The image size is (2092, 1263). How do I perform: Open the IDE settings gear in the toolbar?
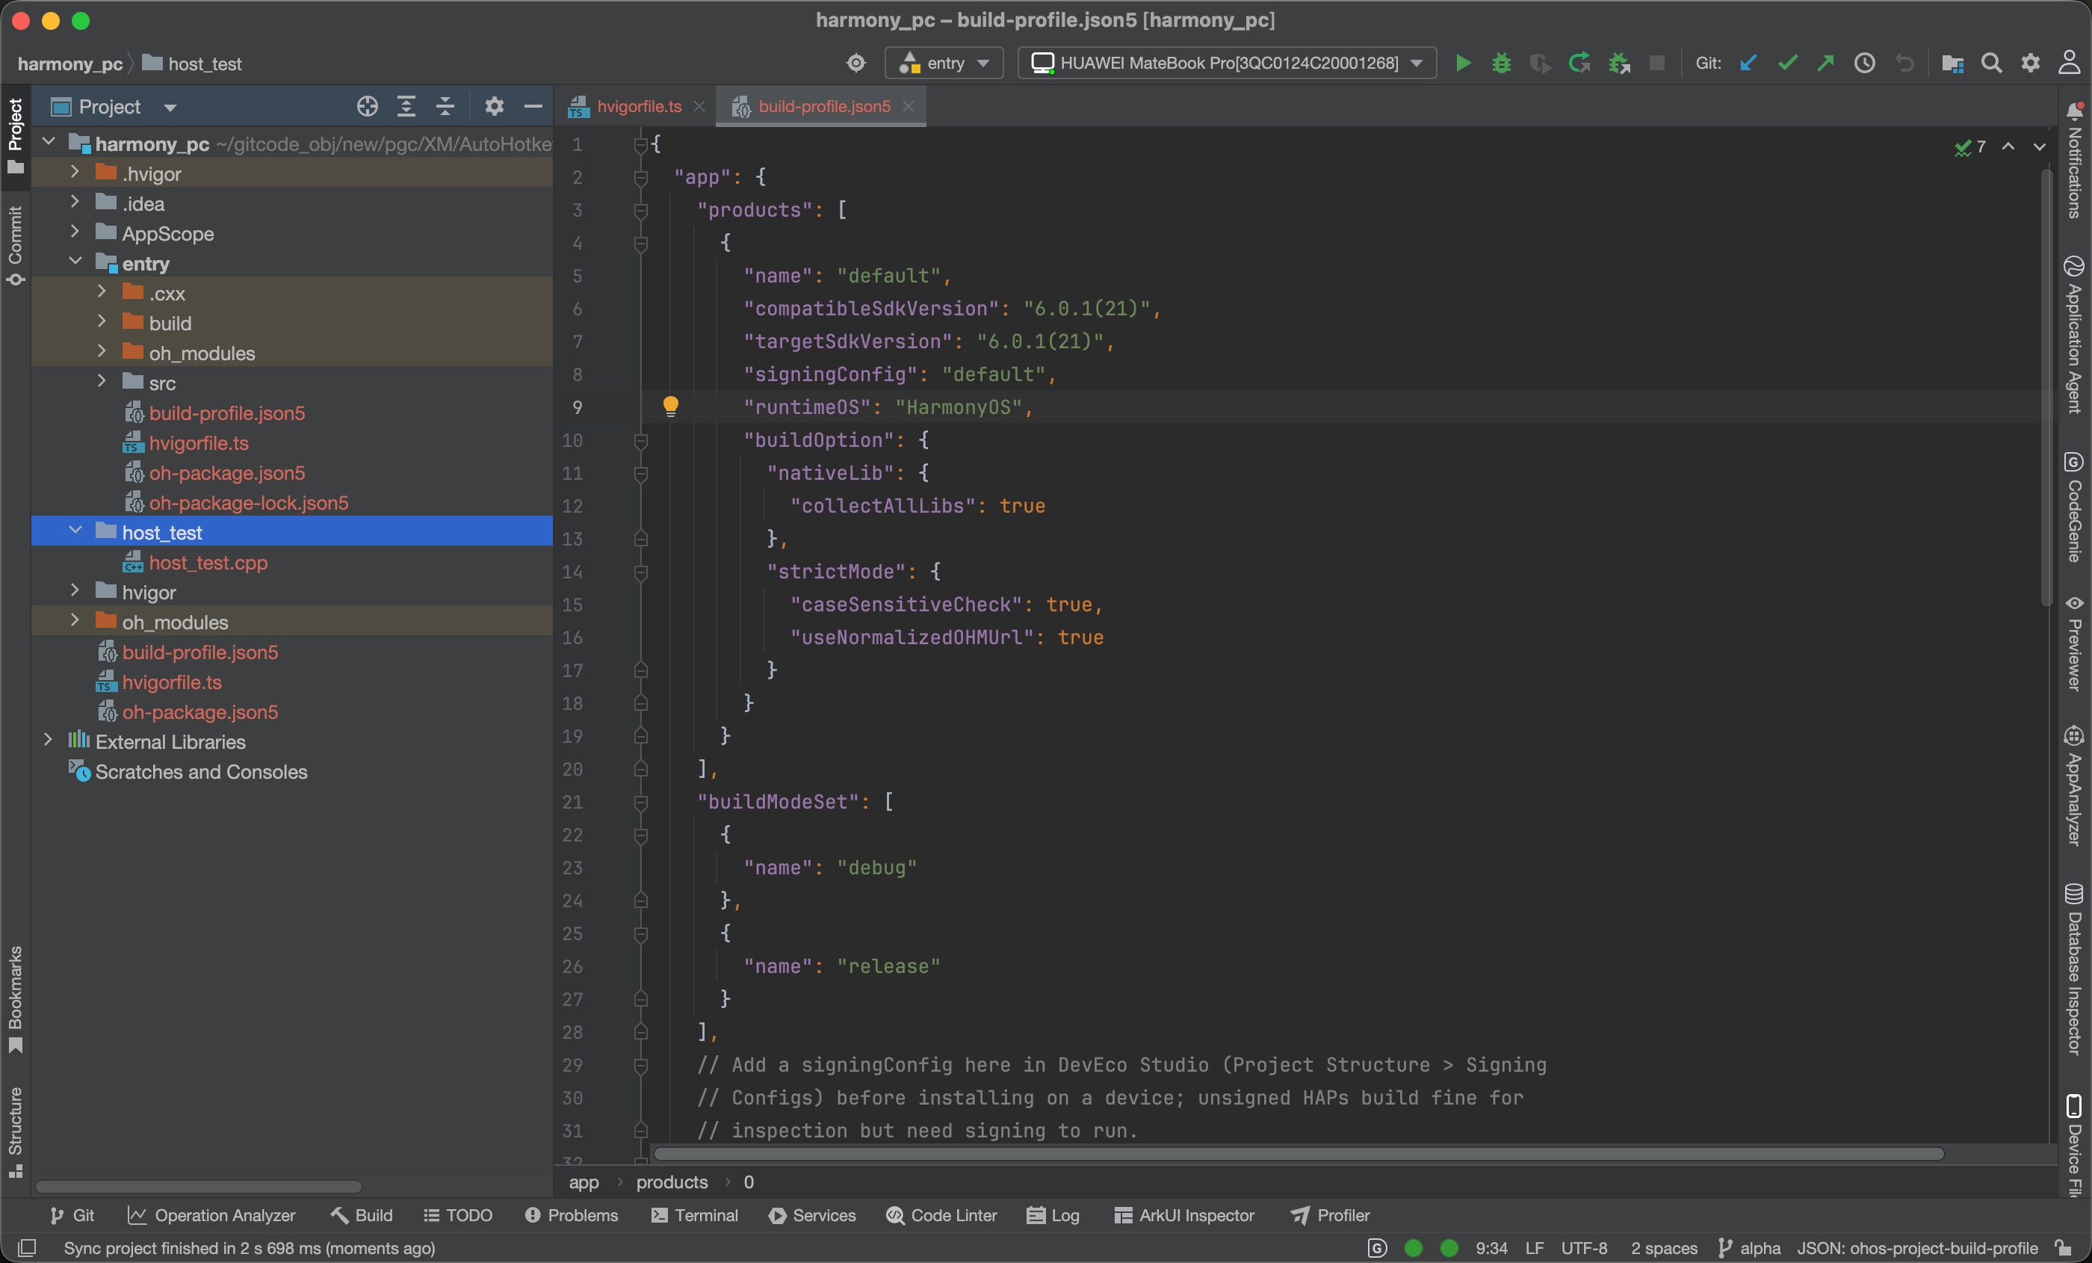coord(2030,63)
